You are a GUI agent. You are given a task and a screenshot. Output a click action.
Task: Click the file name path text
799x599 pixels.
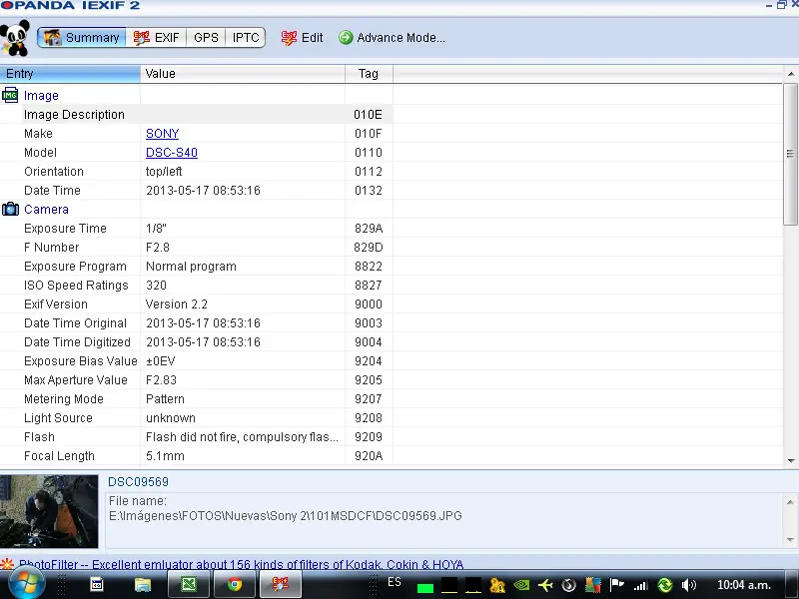[286, 516]
